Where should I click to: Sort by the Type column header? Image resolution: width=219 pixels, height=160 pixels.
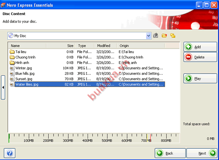85,46
